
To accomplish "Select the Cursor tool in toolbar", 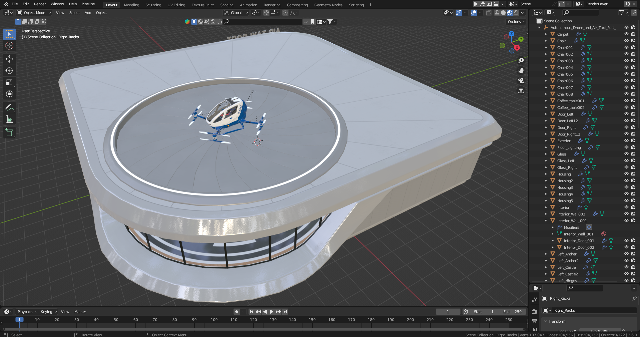I will click(9, 46).
